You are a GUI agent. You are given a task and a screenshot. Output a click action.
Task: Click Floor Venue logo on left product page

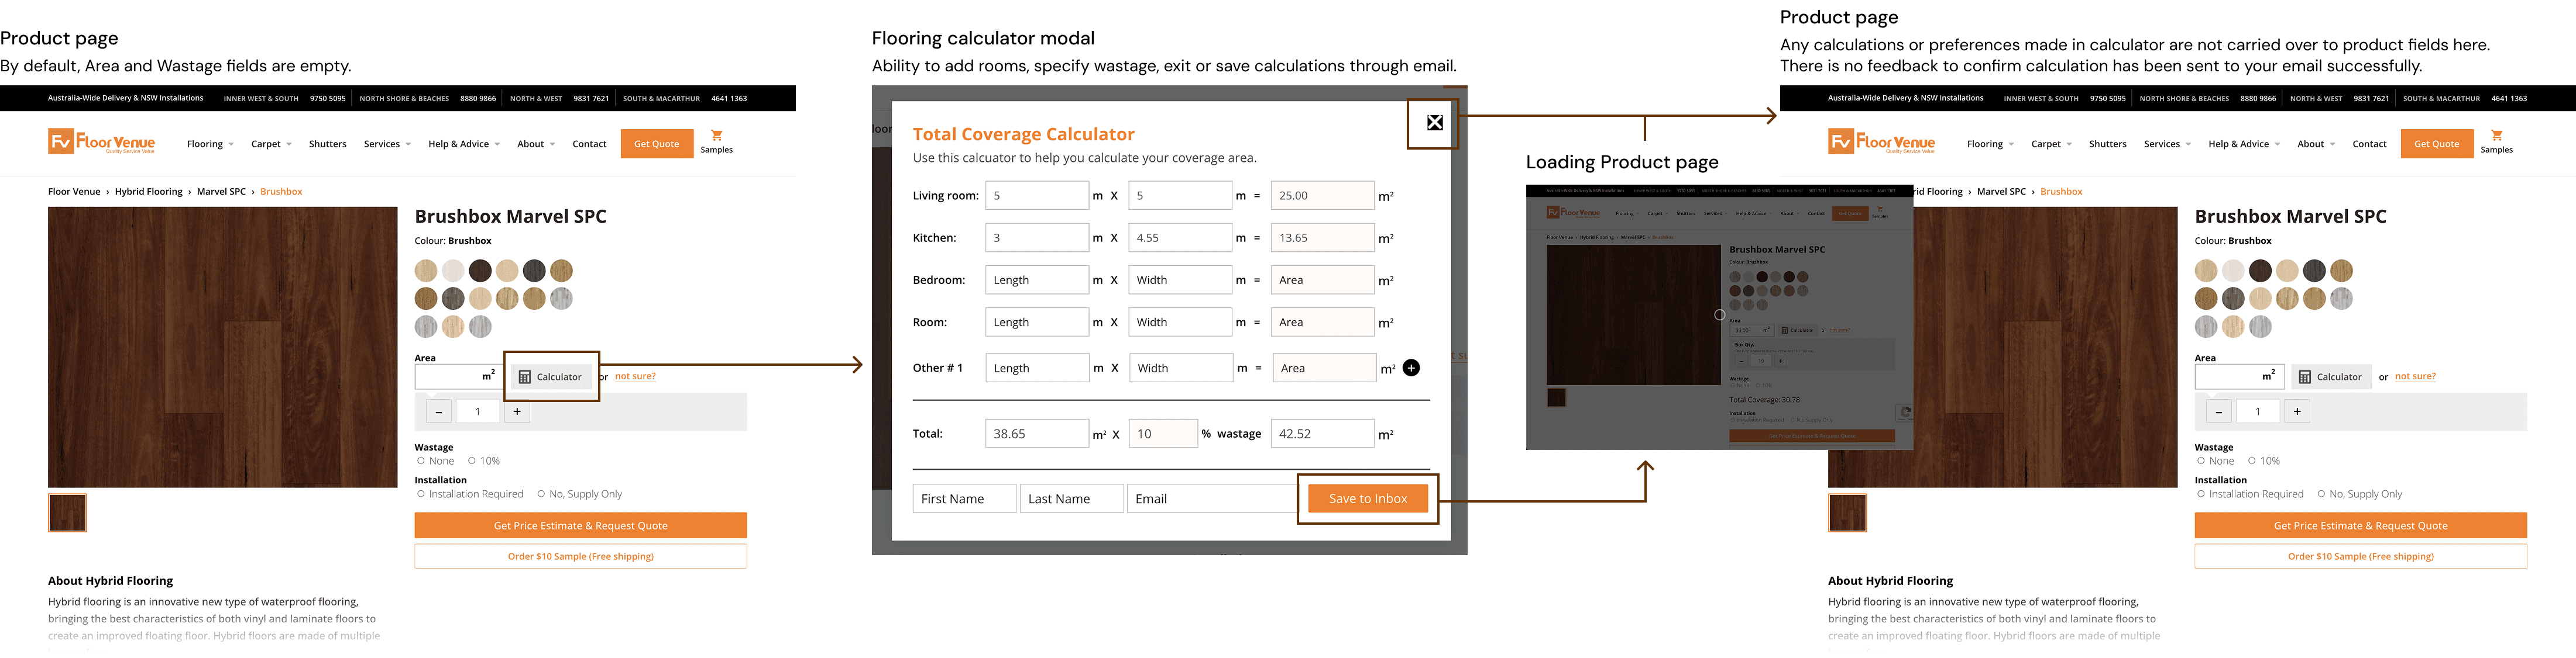pyautogui.click(x=101, y=142)
